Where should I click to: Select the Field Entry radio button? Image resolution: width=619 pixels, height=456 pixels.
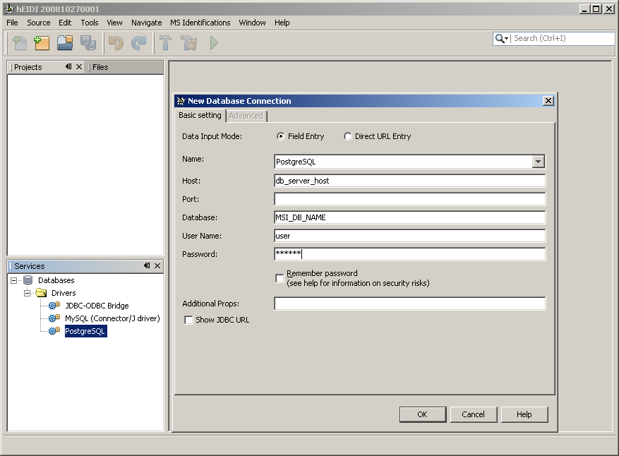[x=281, y=136]
